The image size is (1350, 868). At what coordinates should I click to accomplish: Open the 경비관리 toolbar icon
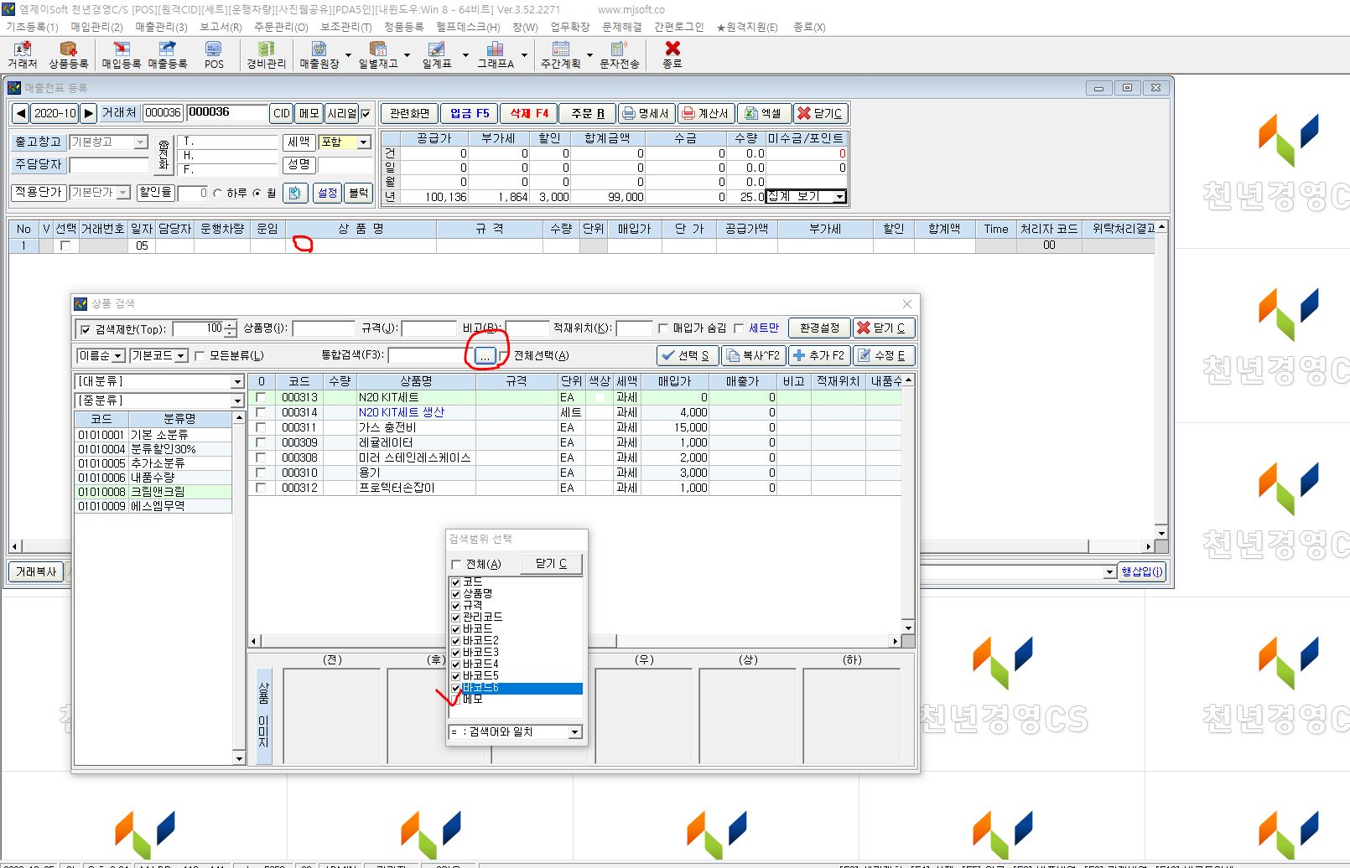266,55
